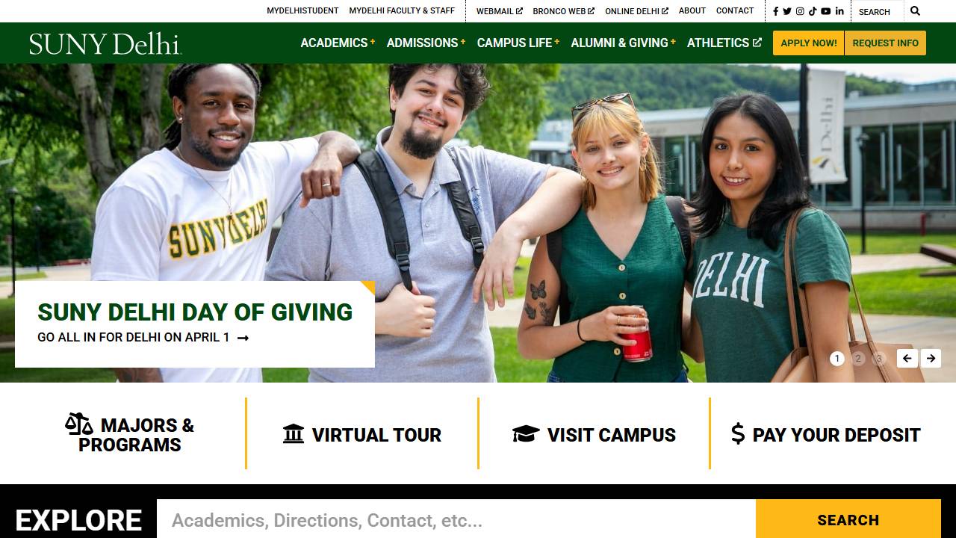This screenshot has width=956, height=538.
Task: Open the Alumni & Giving menu
Action: (x=624, y=43)
